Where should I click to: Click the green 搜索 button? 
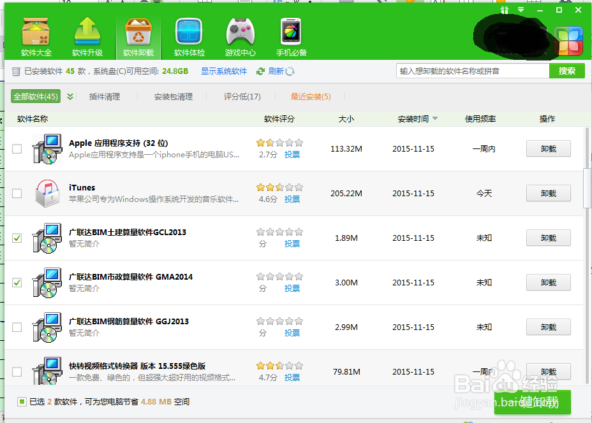pyautogui.click(x=567, y=71)
